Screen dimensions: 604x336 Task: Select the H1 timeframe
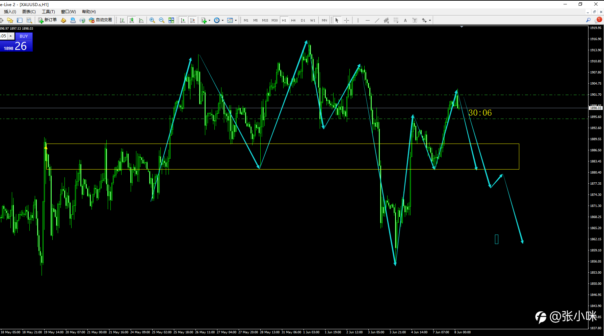(x=284, y=20)
